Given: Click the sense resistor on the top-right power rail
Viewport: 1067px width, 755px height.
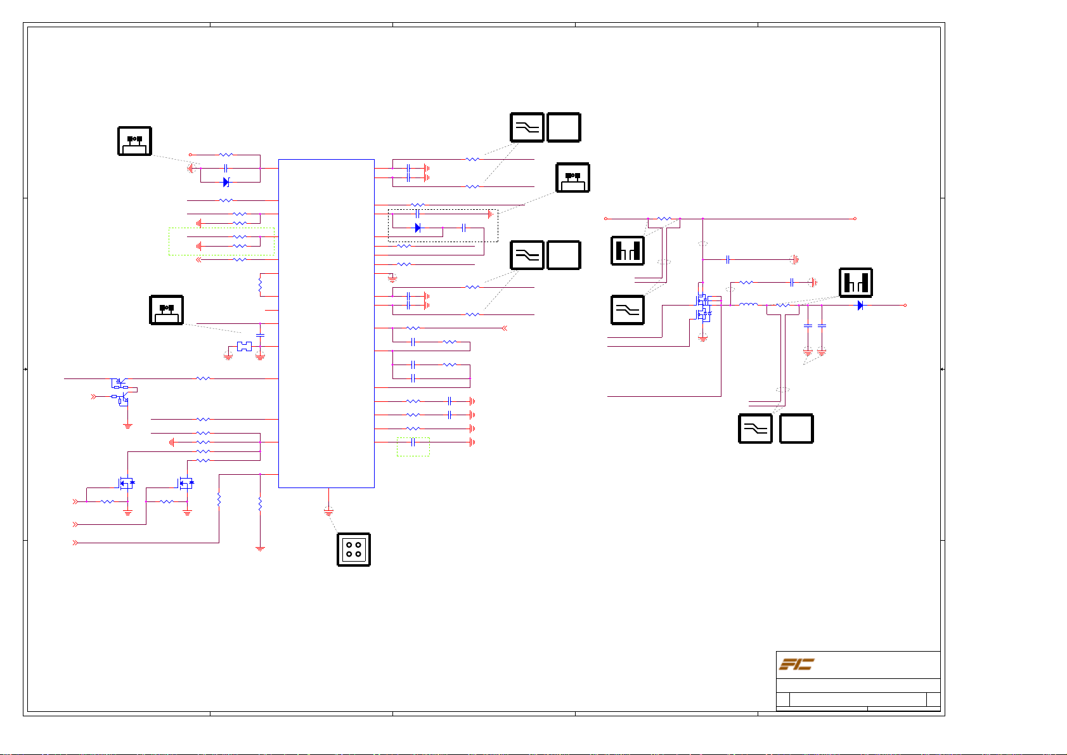Looking at the screenshot, I should [x=664, y=219].
